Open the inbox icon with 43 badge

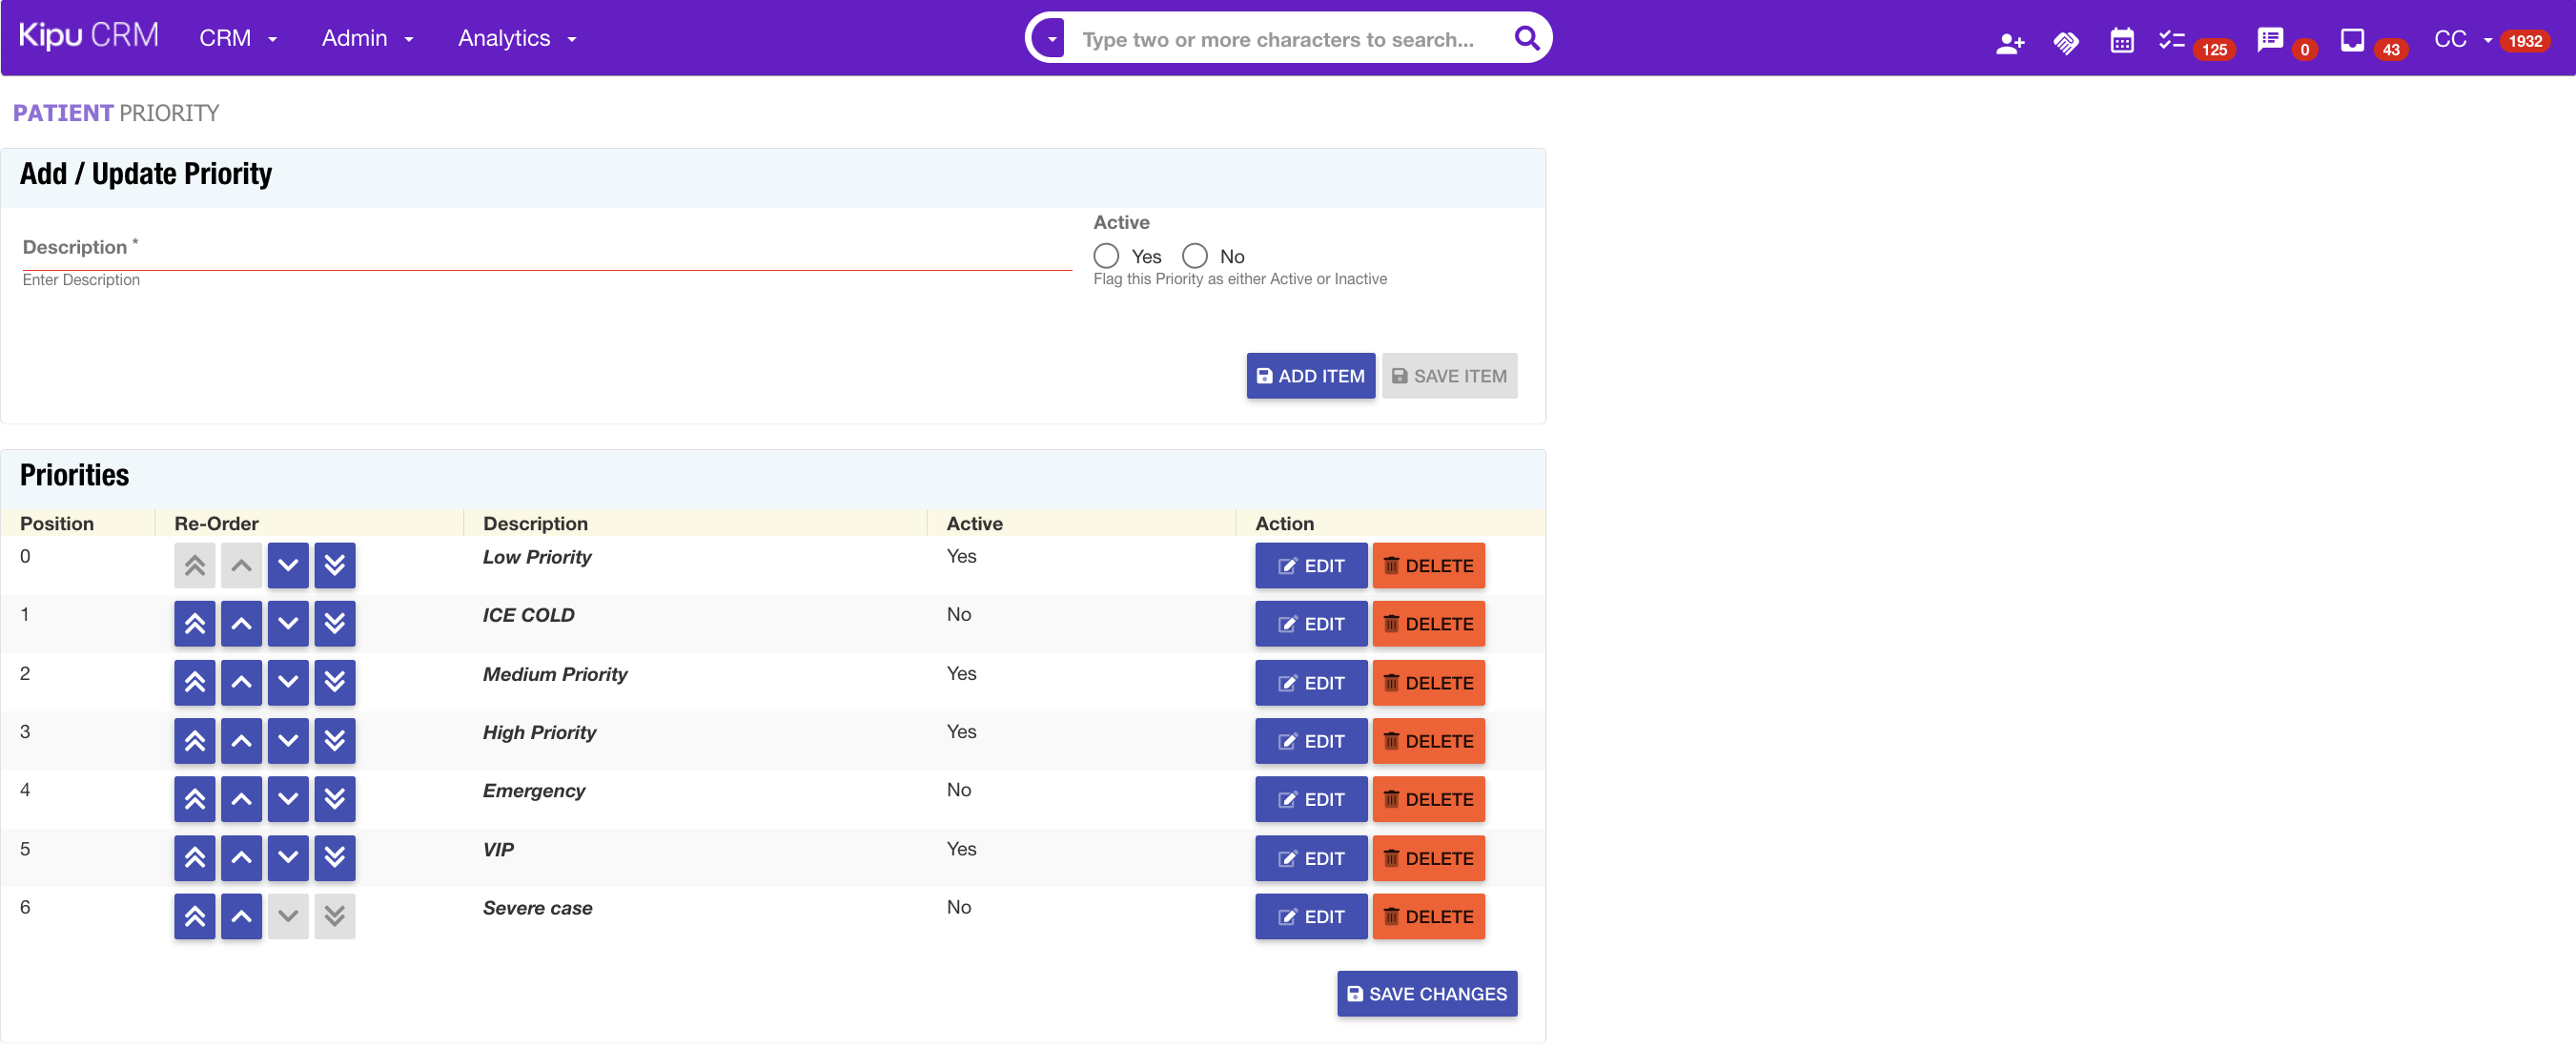click(2352, 40)
